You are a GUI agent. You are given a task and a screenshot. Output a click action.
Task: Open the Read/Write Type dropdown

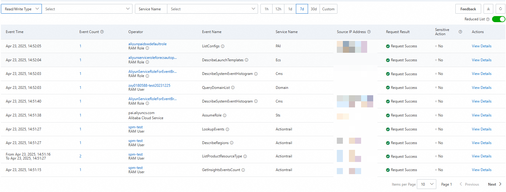[21, 9]
